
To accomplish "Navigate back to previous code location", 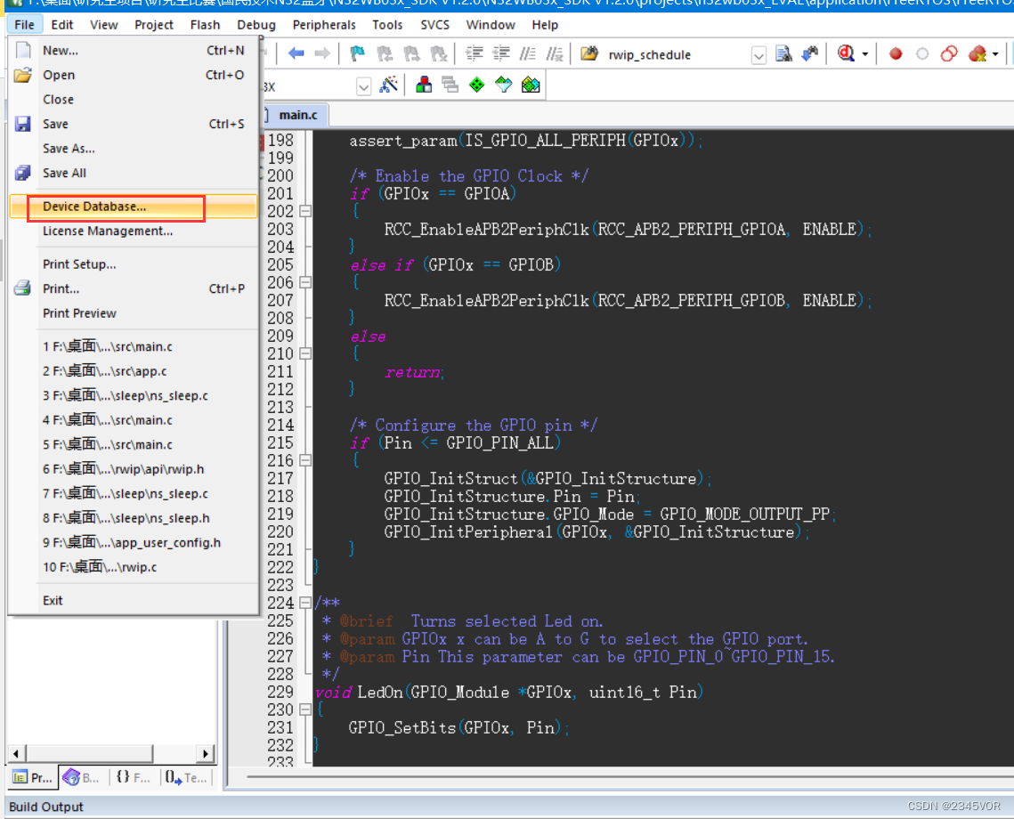I will (296, 54).
